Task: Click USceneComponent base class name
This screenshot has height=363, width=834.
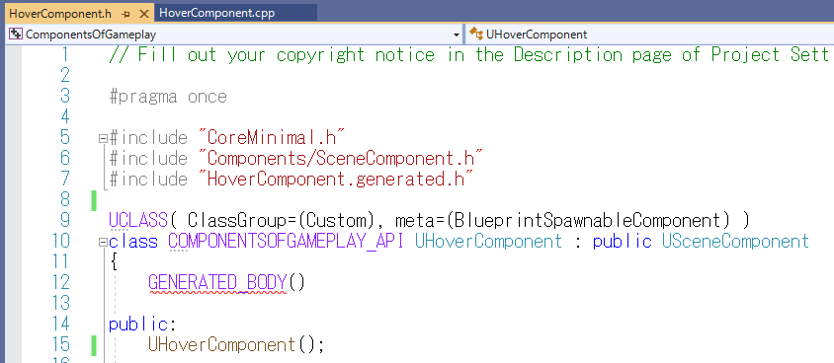Action: click(735, 242)
